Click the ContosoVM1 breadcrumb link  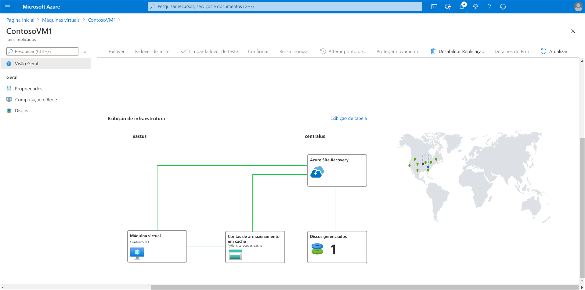coord(102,20)
